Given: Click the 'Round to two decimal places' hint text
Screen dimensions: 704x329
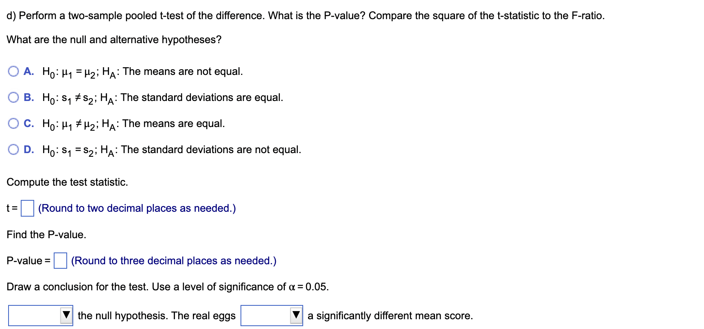Looking at the screenshot, I should (x=136, y=208).
